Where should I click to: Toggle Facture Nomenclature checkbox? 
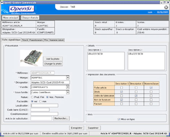[151, 104]
